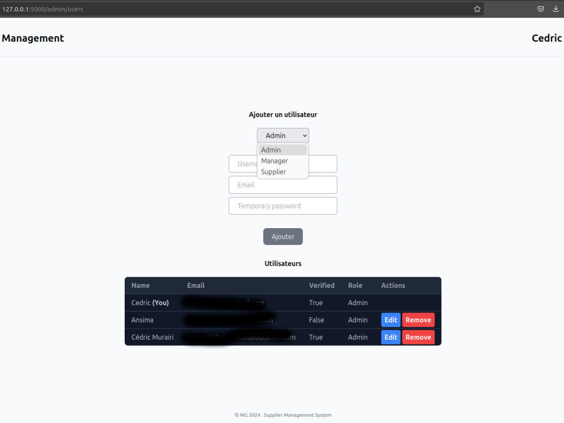Edit the Cédric Murairi user
Viewport: 564px width, 423px height.
[x=391, y=337]
